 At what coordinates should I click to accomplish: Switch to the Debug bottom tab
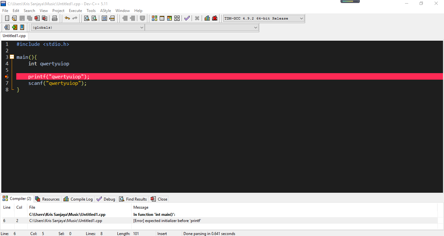(106, 199)
